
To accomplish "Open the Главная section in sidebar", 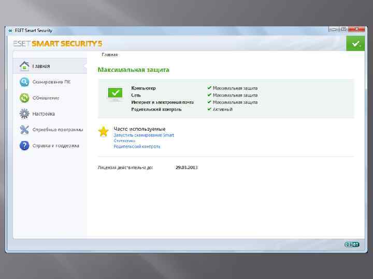I will coord(50,66).
